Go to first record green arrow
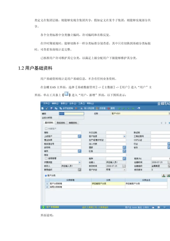Viewport: 170px width, 241px height. click(119, 108)
